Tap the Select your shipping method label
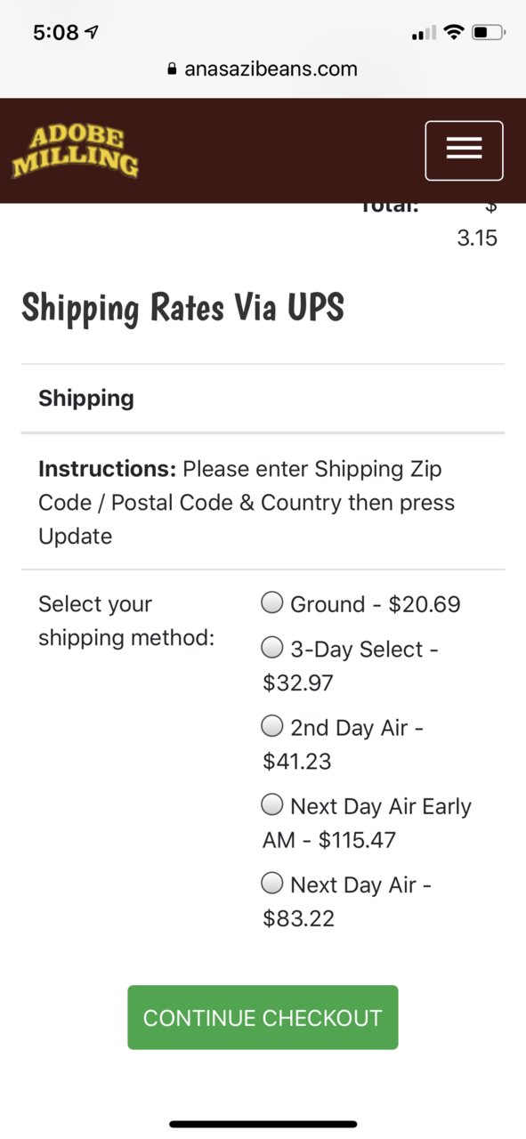The height and width of the screenshot is (1139, 526). (x=126, y=621)
